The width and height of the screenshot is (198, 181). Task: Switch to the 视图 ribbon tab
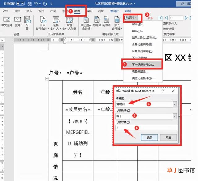coord(101,11)
